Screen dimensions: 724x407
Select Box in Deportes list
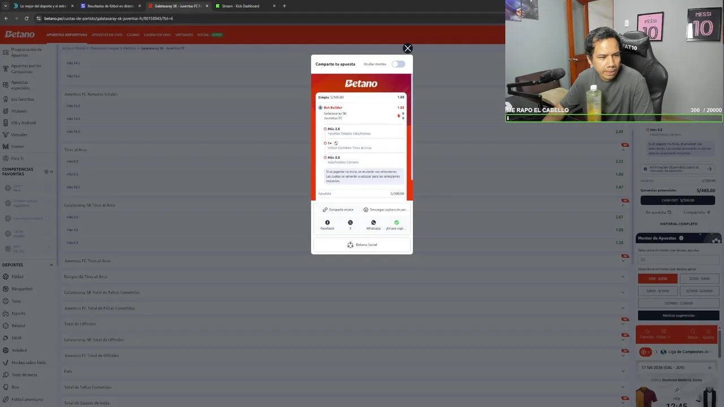point(15,387)
